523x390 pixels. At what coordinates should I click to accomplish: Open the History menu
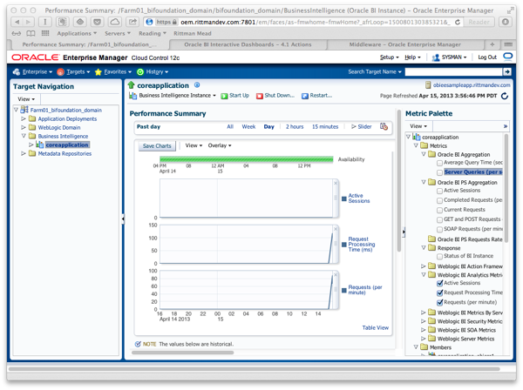[153, 71]
